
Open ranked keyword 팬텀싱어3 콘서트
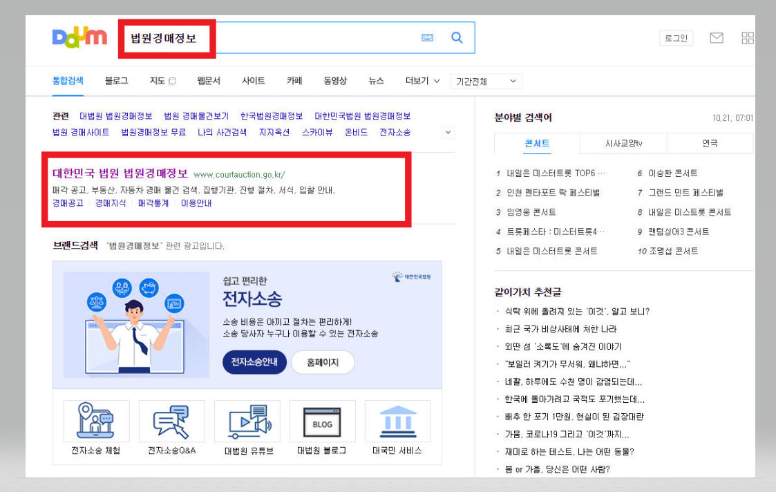coord(679,231)
